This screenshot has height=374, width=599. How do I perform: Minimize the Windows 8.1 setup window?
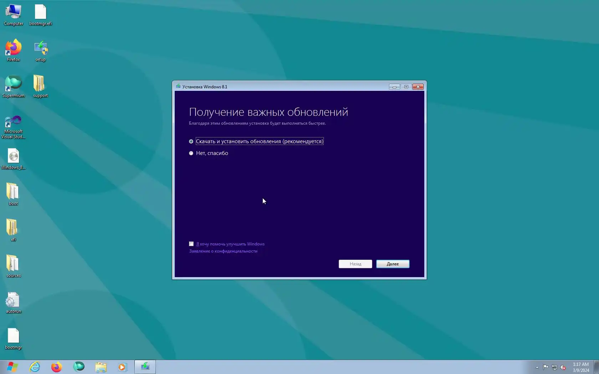tap(394, 87)
